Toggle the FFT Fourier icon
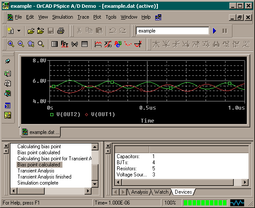Image resolution: width=255 pixels, height=208 pixels. pyautogui.click(x=64, y=44)
